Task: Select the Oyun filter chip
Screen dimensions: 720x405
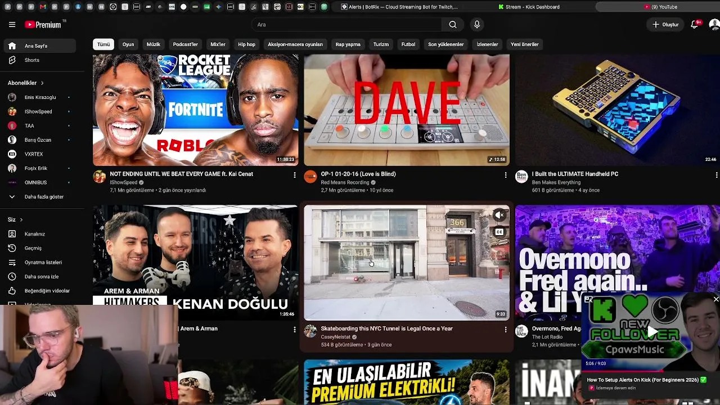Action: coord(128,44)
